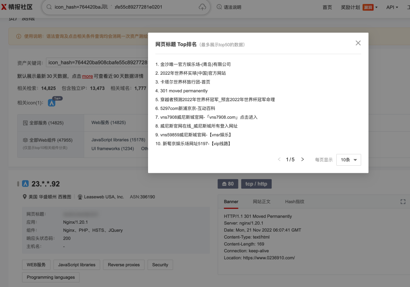Viewport: 410px width, 287px height.
Task: Click the JavaScript libraries tag
Action: pos(77,265)
